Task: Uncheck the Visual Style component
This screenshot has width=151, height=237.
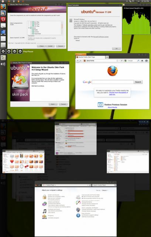Action: pyautogui.click(x=33, y=34)
